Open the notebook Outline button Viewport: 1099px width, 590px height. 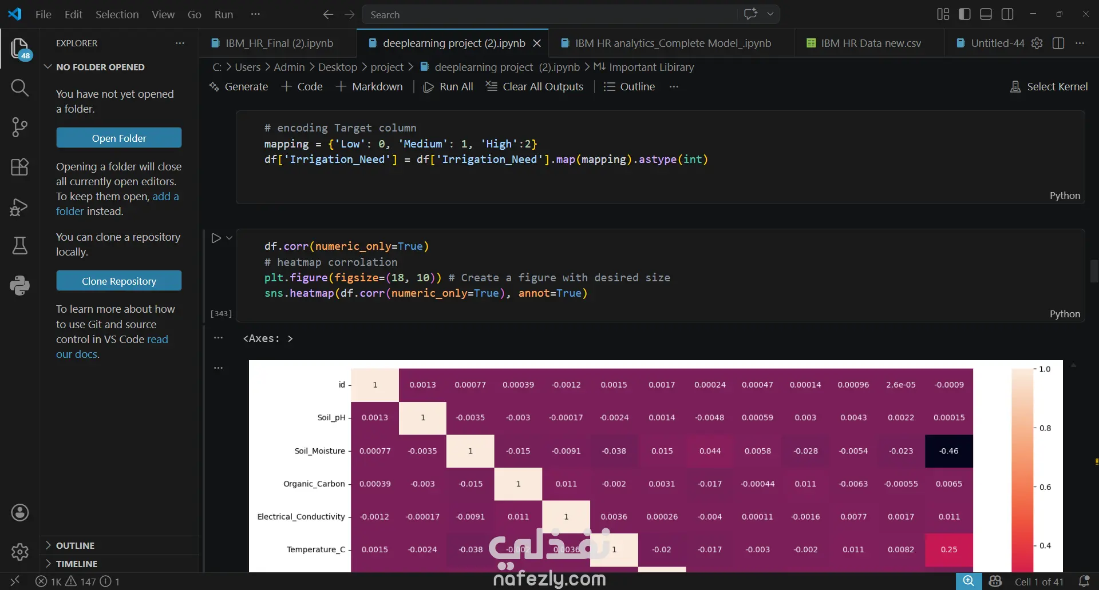pos(629,87)
